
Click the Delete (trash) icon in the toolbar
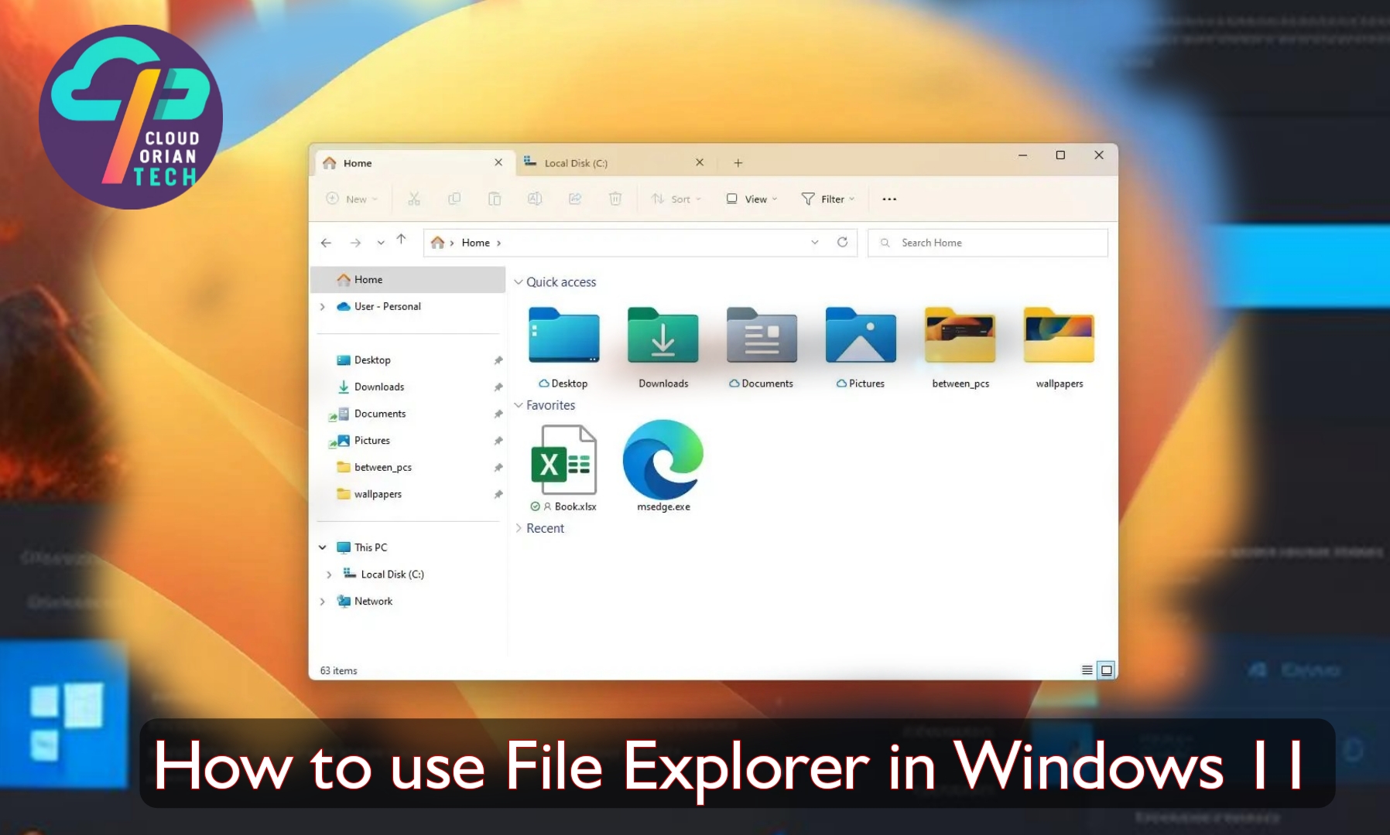(x=616, y=199)
